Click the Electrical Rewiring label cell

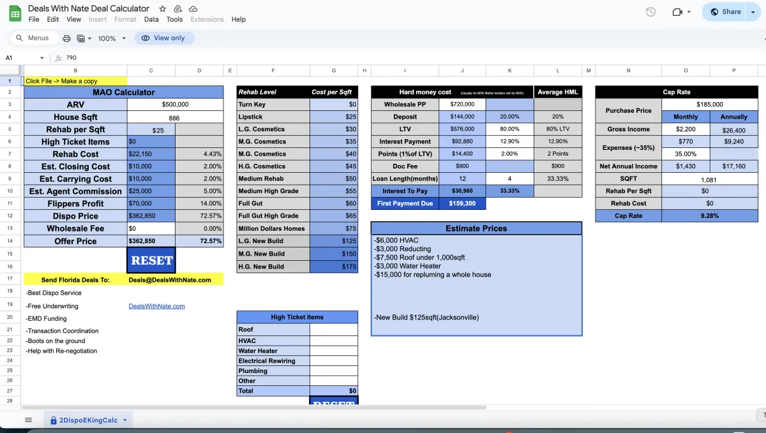click(273, 361)
